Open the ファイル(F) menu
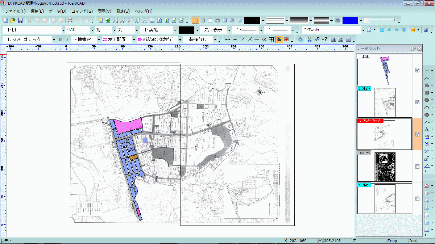The width and height of the screenshot is (435, 244). click(x=15, y=11)
